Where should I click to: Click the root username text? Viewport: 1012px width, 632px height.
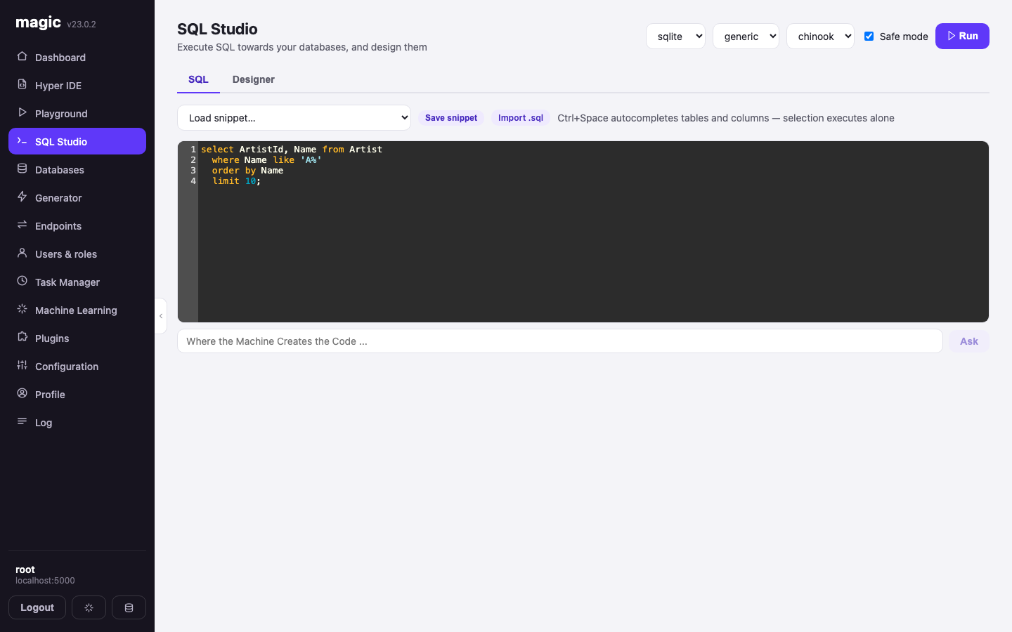coord(25,570)
